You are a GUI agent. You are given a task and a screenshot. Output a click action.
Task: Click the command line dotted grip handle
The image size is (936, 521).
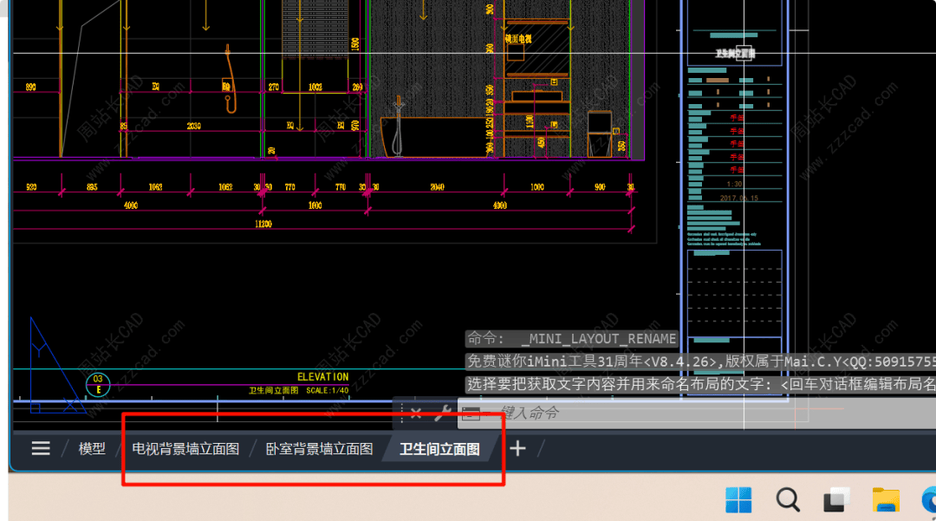[401, 413]
